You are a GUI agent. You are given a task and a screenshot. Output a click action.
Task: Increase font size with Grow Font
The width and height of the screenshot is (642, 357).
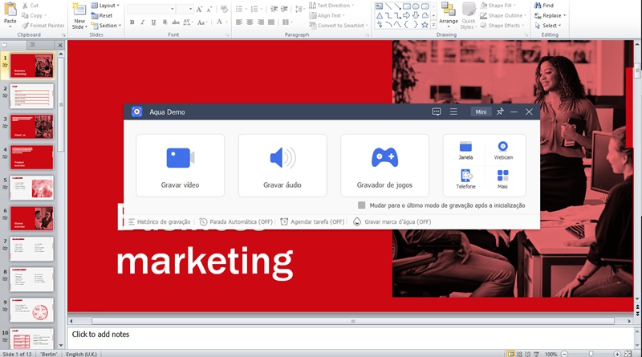pos(199,9)
